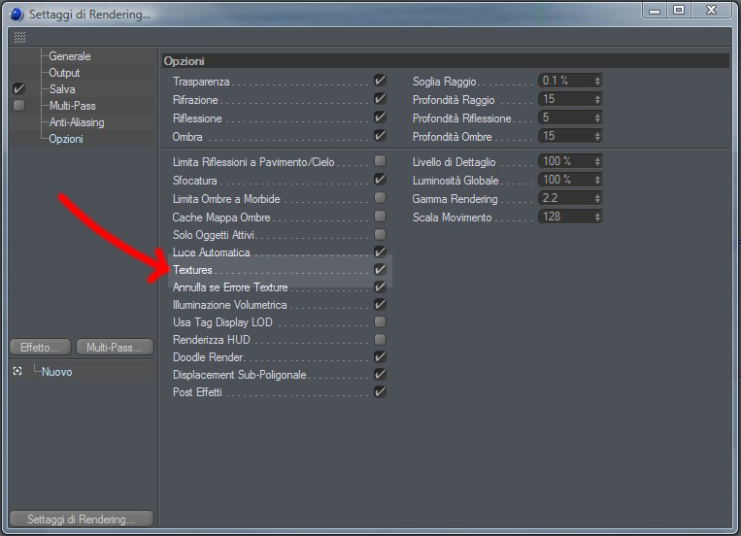The height and width of the screenshot is (536, 741).
Task: Enable Limita Ombre a Morbide
Action: pos(380,197)
